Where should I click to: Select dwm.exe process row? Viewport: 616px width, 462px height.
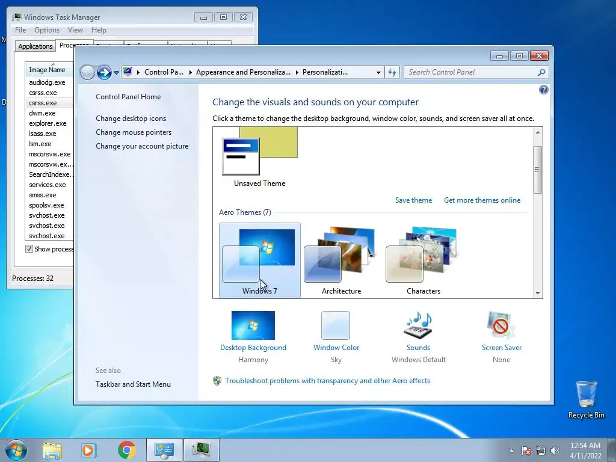pos(49,113)
